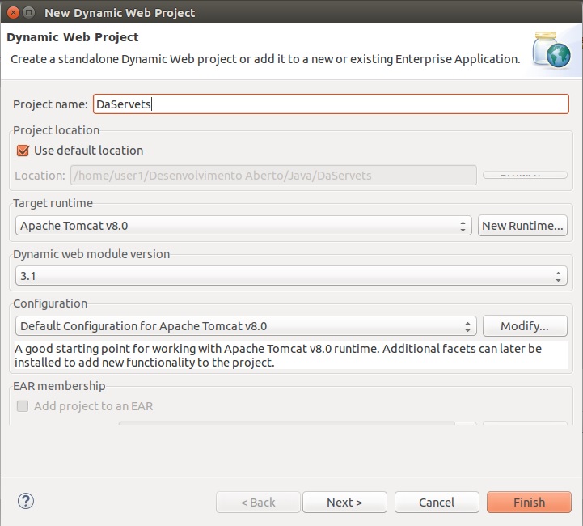This screenshot has width=583, height=526.
Task: Click the help question mark icon
Action: [x=25, y=502]
